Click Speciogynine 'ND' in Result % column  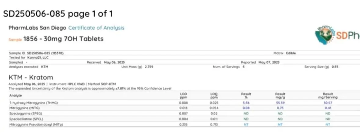pyautogui.click(x=246, y=113)
